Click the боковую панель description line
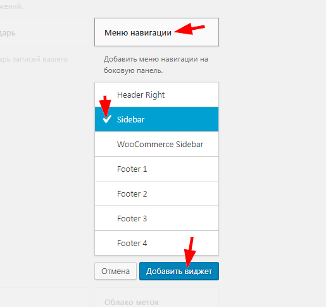This screenshot has width=326, height=307. pos(133,70)
